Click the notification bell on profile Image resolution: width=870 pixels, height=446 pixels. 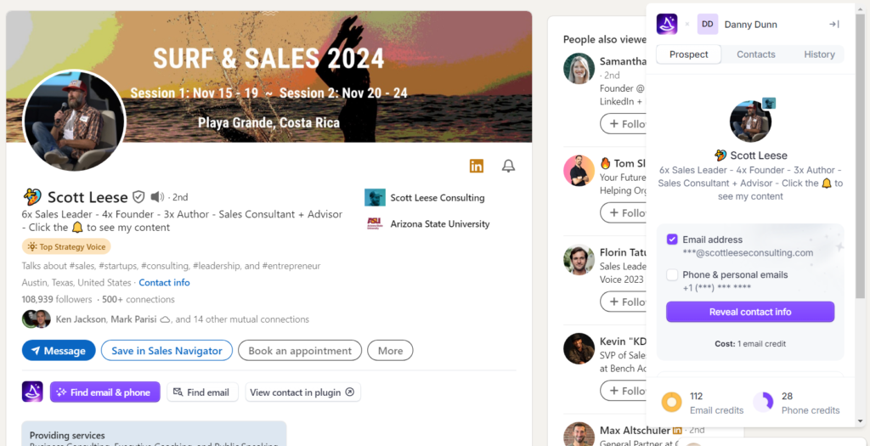(x=508, y=166)
